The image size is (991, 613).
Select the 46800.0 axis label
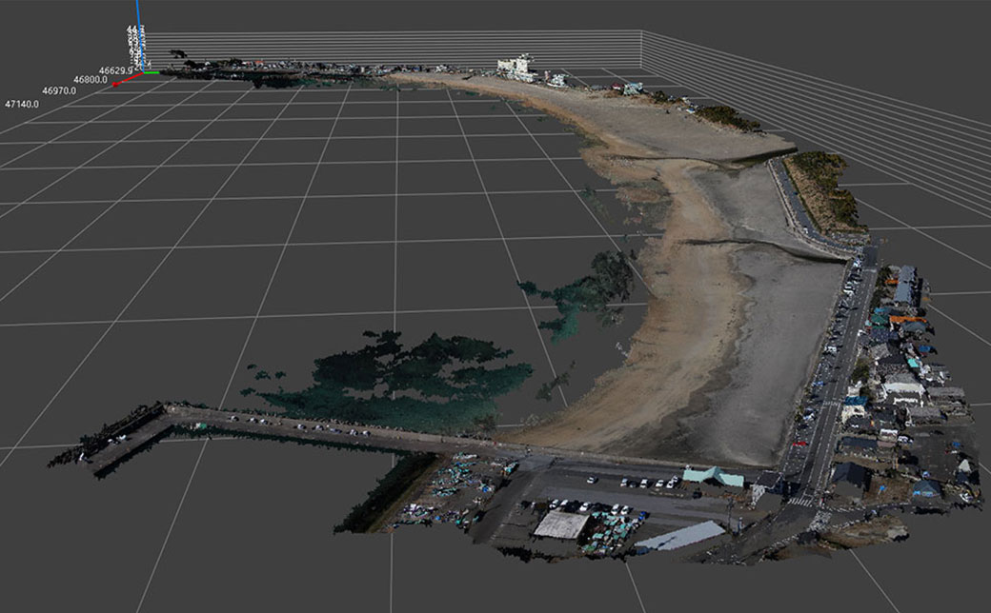(x=89, y=80)
